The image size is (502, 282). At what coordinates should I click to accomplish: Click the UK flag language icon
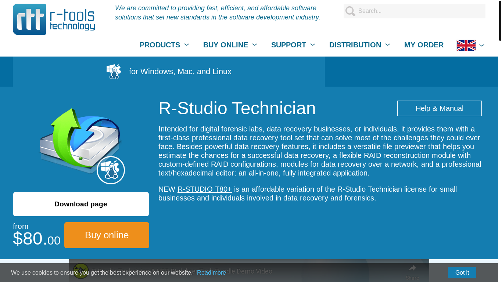[466, 45]
